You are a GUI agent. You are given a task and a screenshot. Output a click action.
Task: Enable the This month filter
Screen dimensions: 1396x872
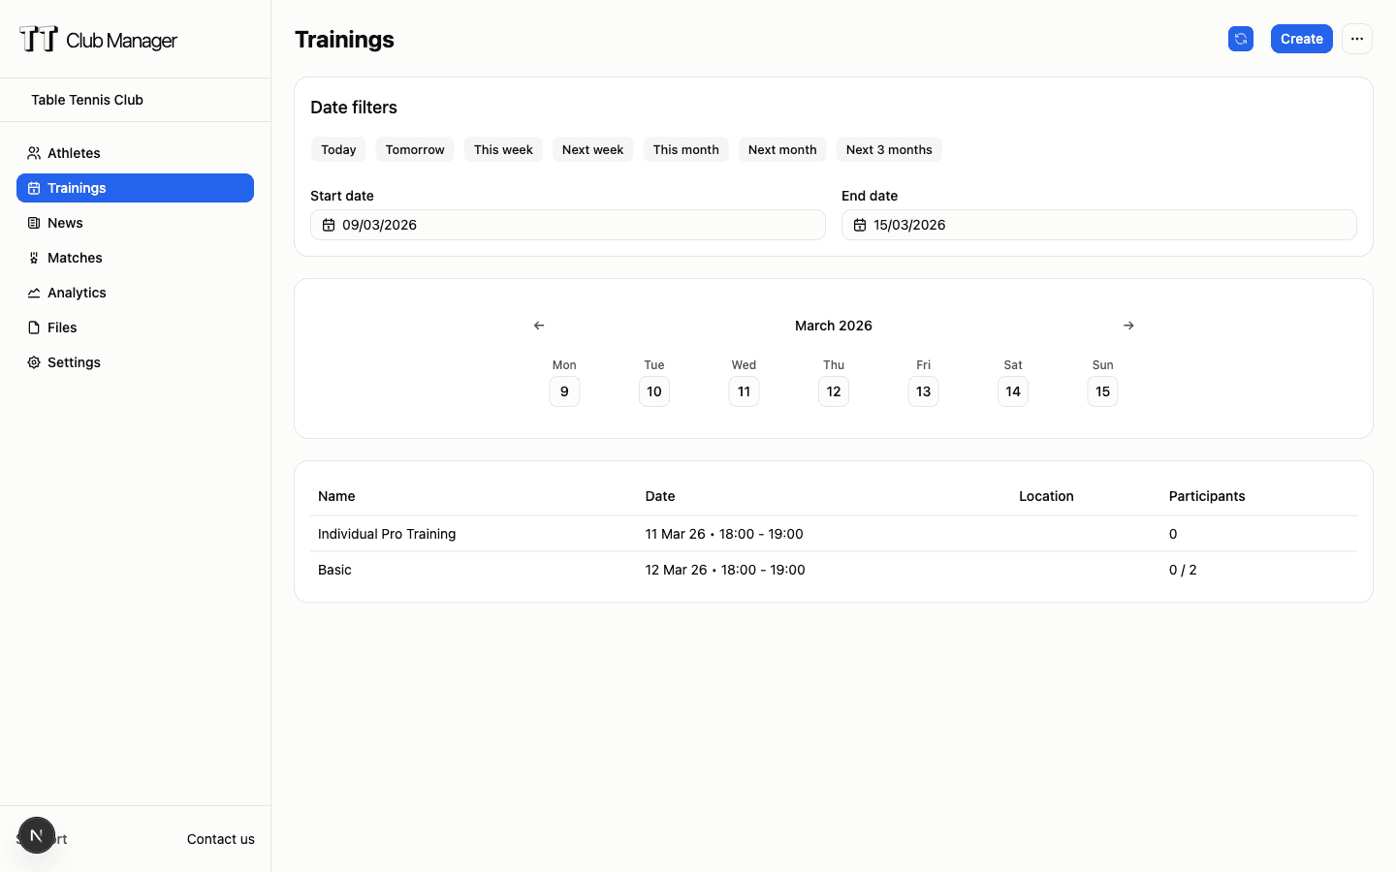click(x=685, y=149)
